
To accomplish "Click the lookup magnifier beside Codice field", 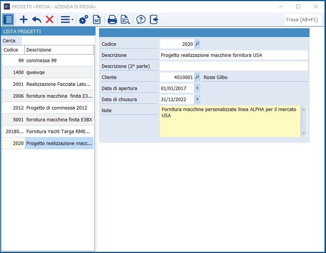I will click(197, 44).
